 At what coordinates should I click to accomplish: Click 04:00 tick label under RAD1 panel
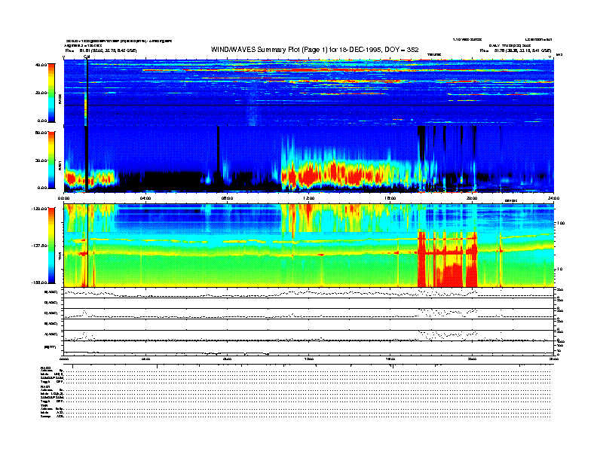pyautogui.click(x=145, y=198)
